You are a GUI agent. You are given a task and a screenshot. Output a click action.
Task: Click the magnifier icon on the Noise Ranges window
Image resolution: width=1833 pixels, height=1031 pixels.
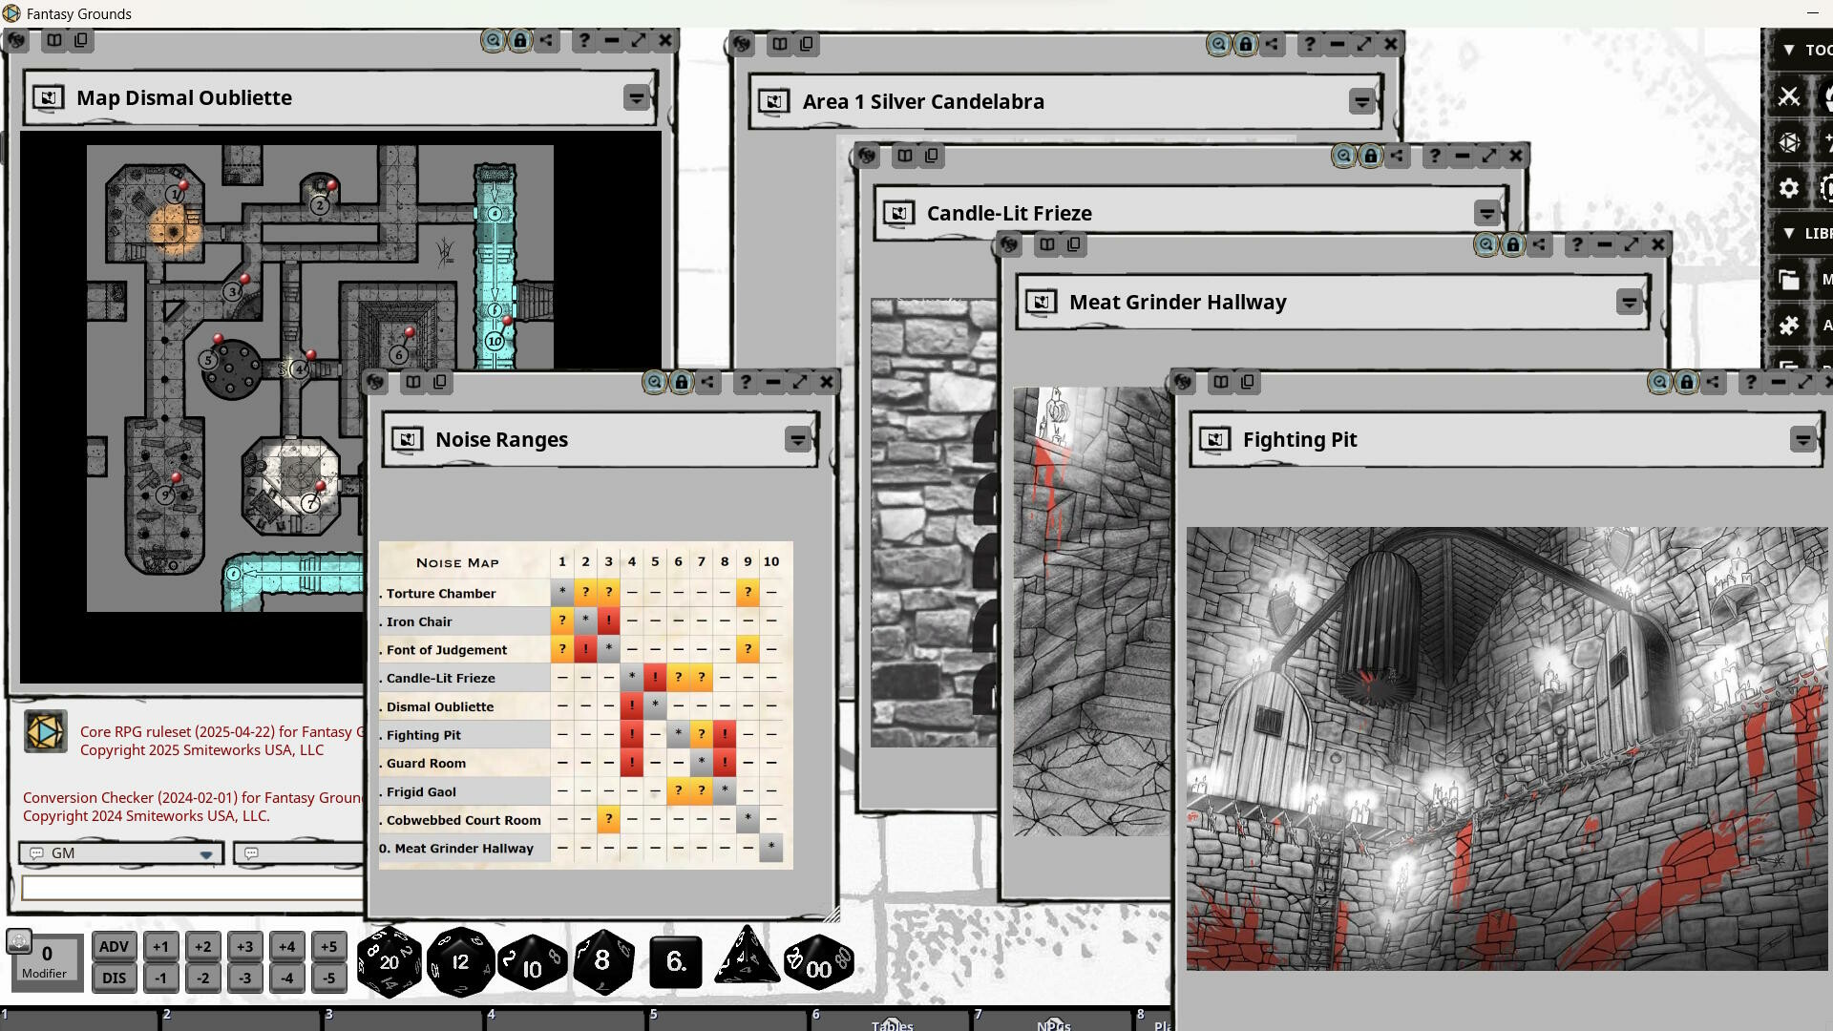pos(654,382)
